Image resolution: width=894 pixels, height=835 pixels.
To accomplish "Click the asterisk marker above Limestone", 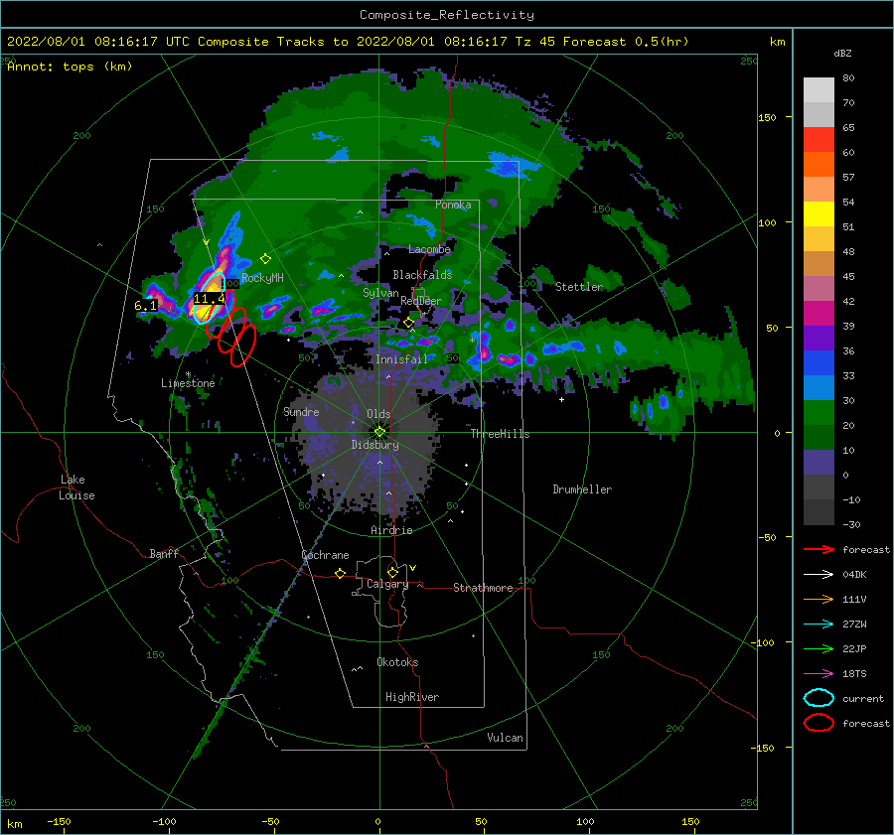I will [188, 374].
